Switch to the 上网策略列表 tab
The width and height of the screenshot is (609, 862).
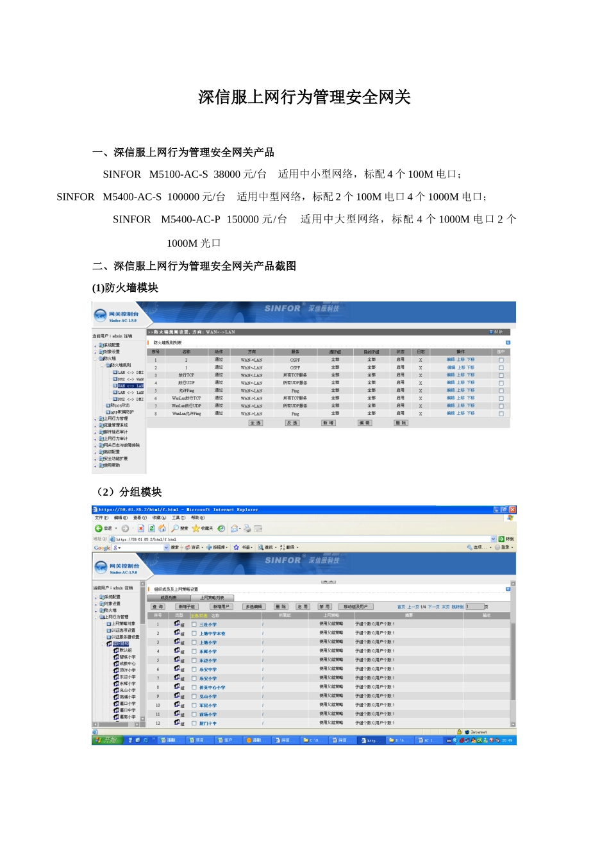pyautogui.click(x=212, y=597)
